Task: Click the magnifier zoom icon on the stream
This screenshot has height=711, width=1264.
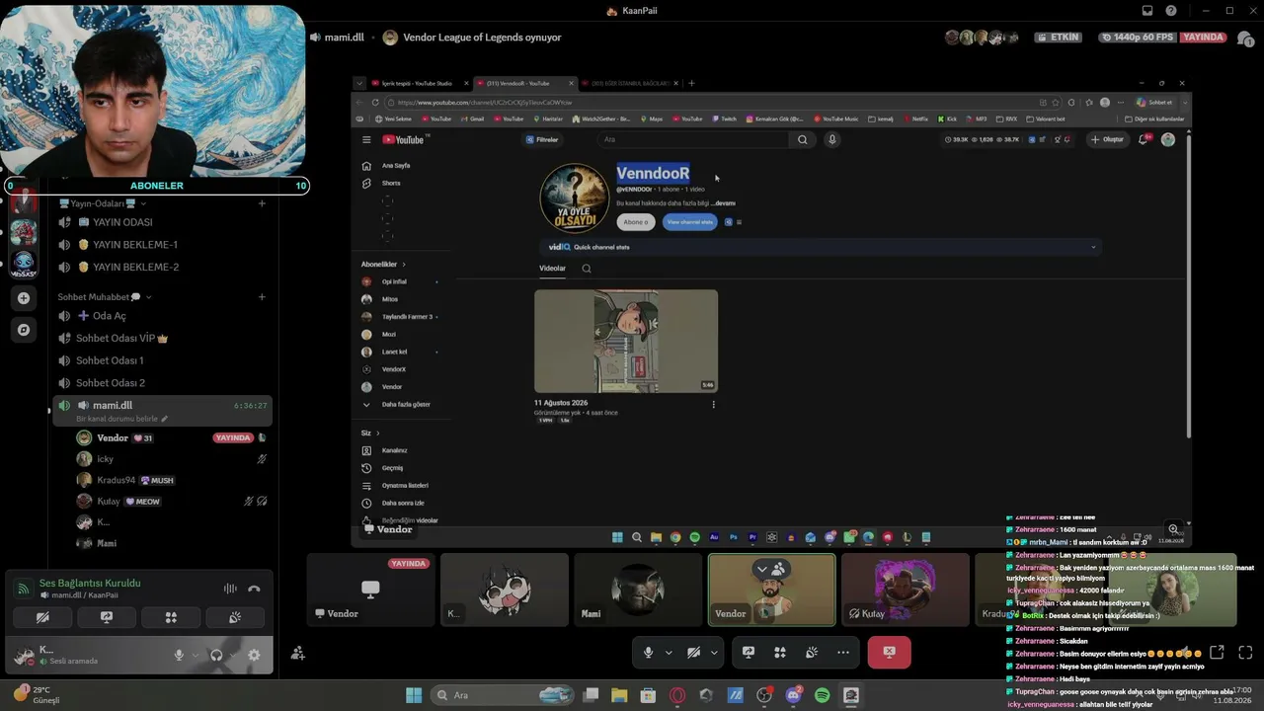Action: point(1173,529)
